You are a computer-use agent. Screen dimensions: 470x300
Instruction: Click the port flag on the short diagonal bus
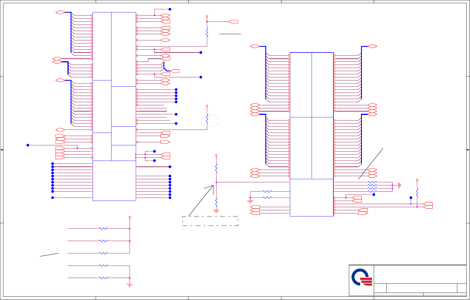[x=175, y=71]
